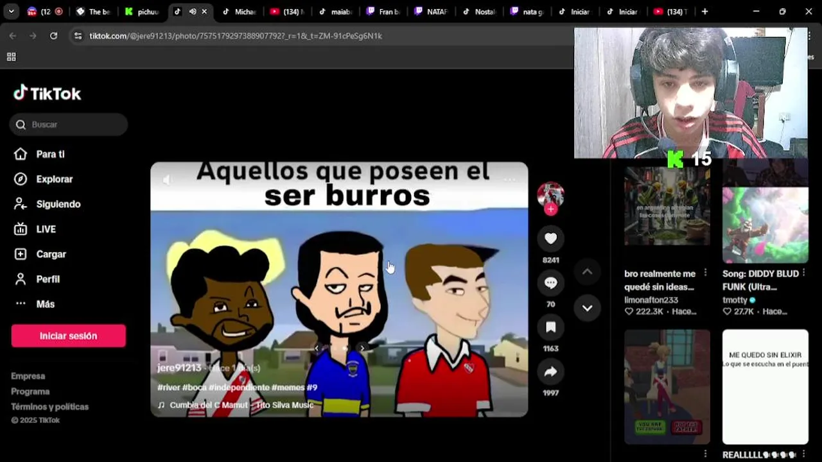Open the 'ME QUEDO SIN ELIXIR' thumbnail
Image resolution: width=822 pixels, height=462 pixels.
pos(765,387)
